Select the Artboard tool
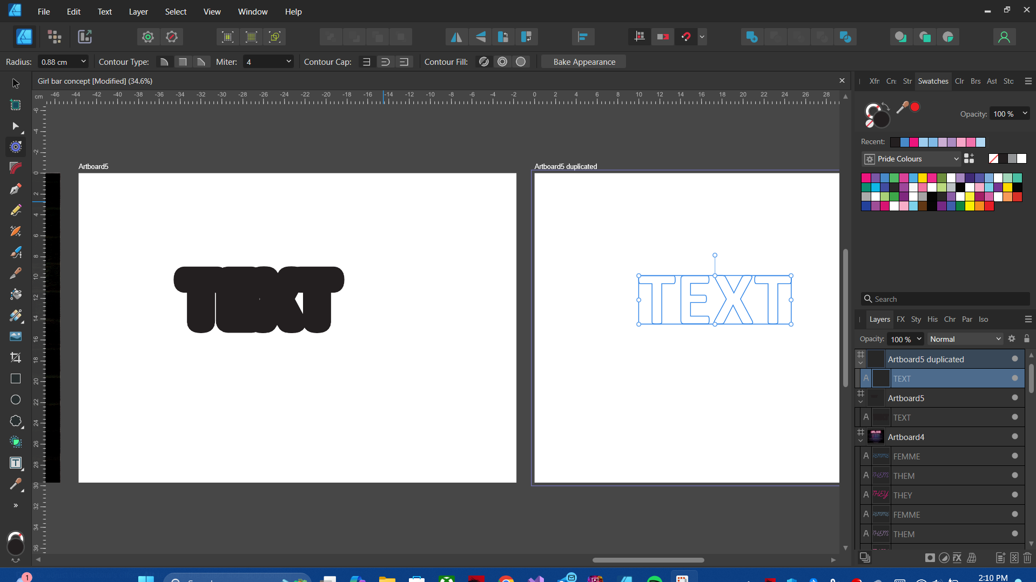Screen dimensions: 1036x582 click(16, 105)
